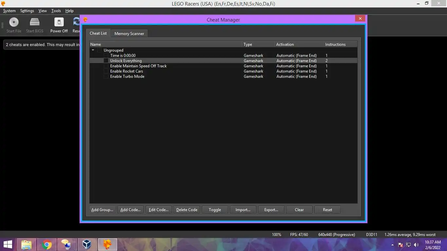This screenshot has height=251, width=447.
Task: Click the Edit Code... button
Action: click(158, 210)
